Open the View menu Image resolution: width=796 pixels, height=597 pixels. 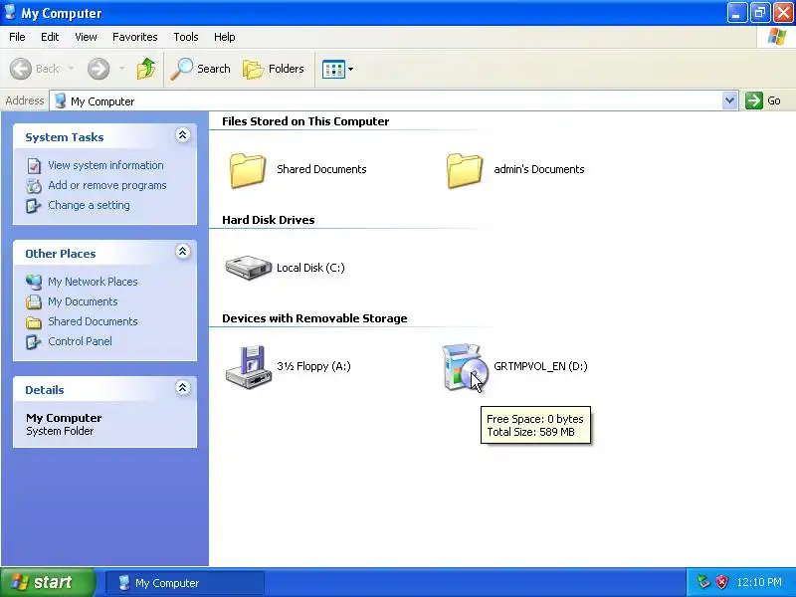coord(86,37)
